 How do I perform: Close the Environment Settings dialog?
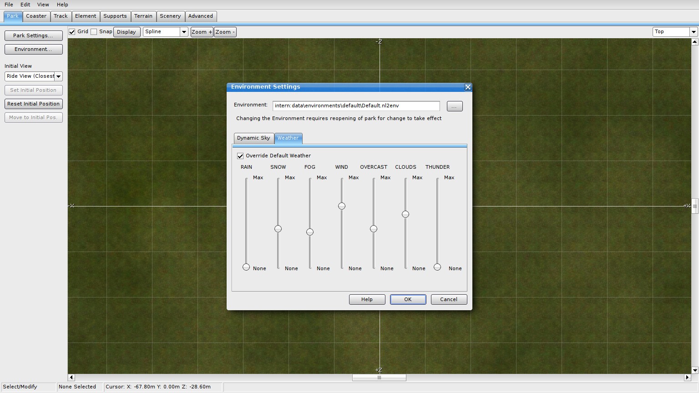pyautogui.click(x=468, y=87)
